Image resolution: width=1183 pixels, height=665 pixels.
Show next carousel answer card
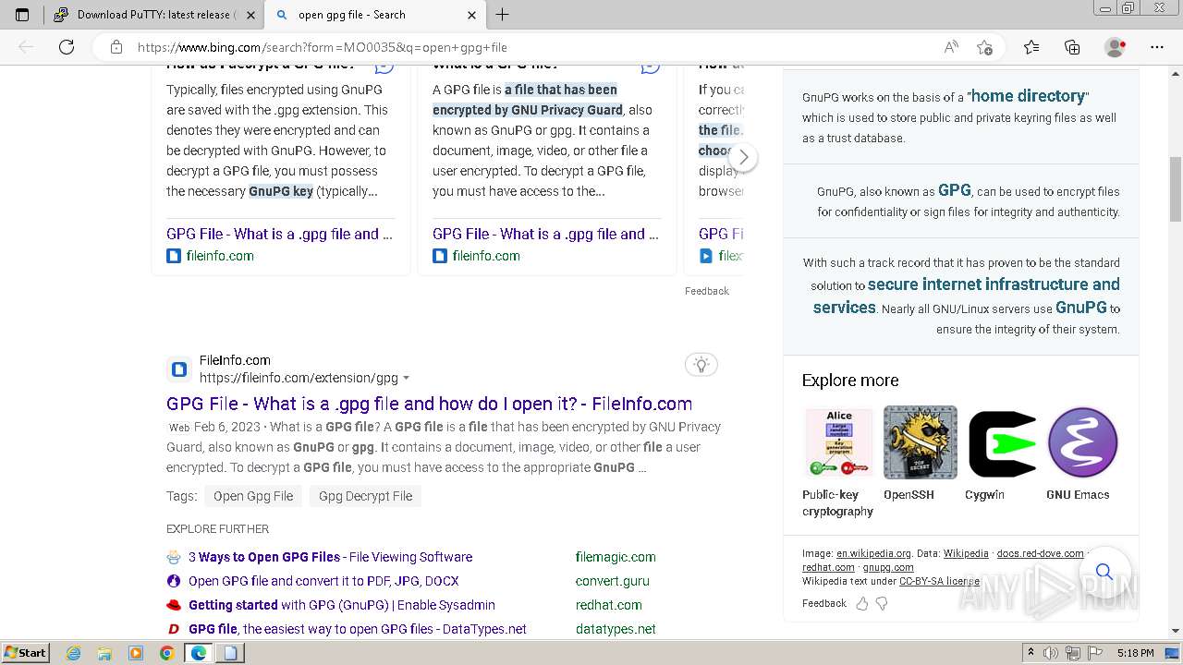743,157
